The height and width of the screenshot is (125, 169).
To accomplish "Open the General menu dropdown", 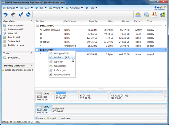I will (x=10, y=8).
